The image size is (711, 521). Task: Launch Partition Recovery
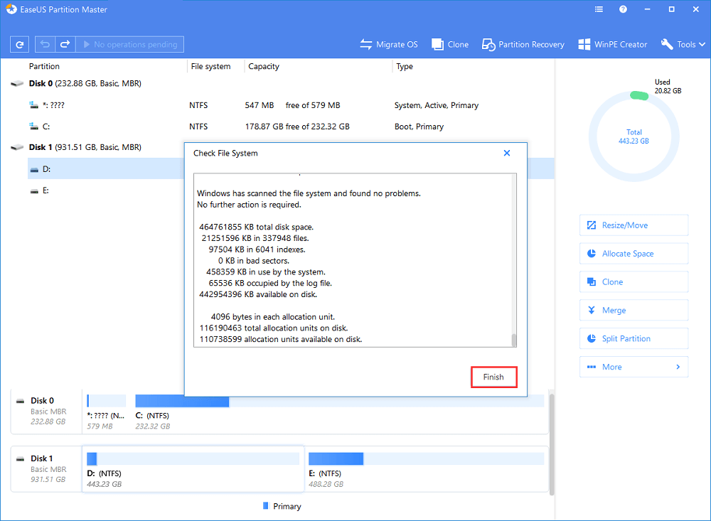[523, 45]
